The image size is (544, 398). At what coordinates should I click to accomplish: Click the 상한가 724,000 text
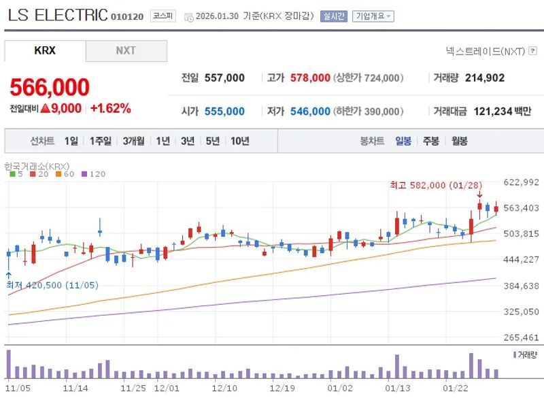point(368,78)
